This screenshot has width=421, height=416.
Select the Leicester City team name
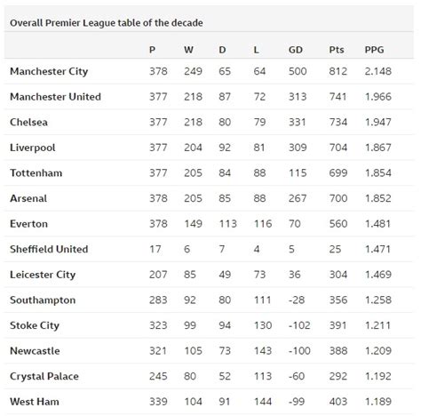(x=43, y=275)
